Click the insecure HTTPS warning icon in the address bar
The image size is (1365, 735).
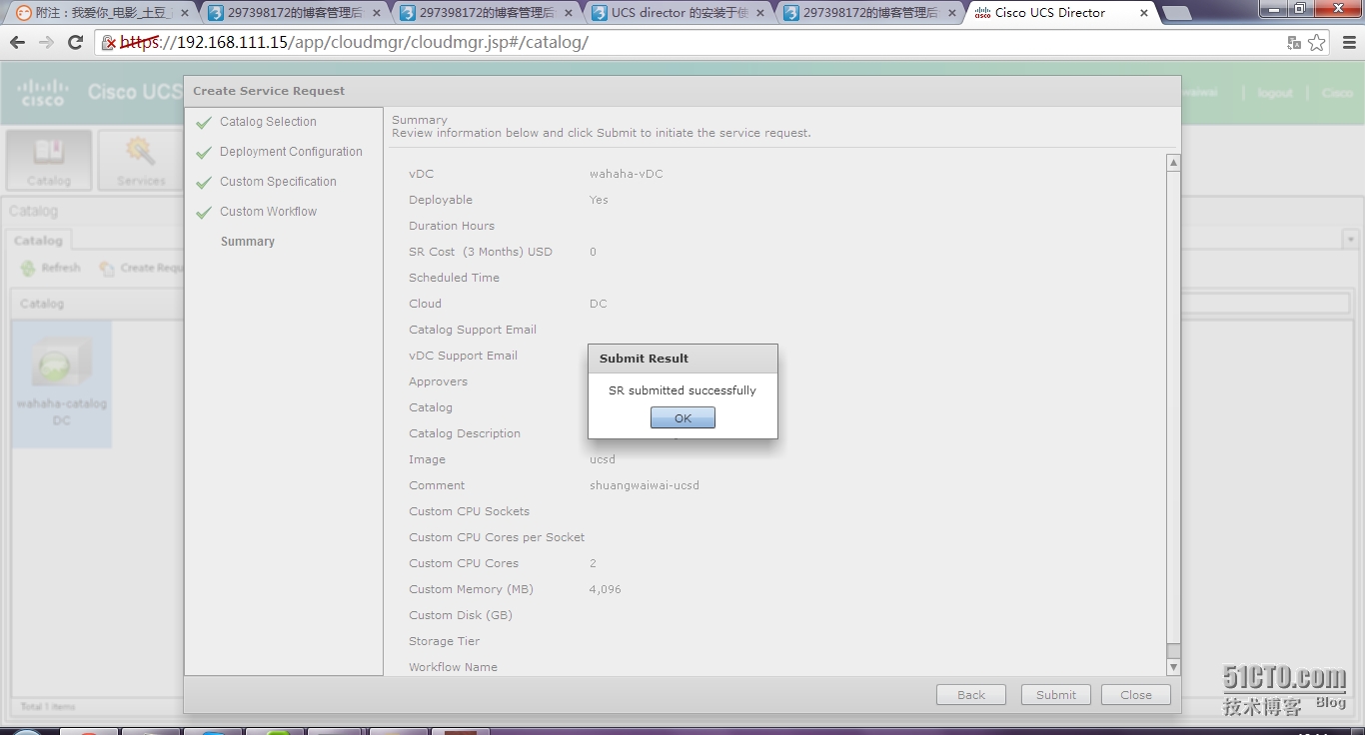point(110,43)
